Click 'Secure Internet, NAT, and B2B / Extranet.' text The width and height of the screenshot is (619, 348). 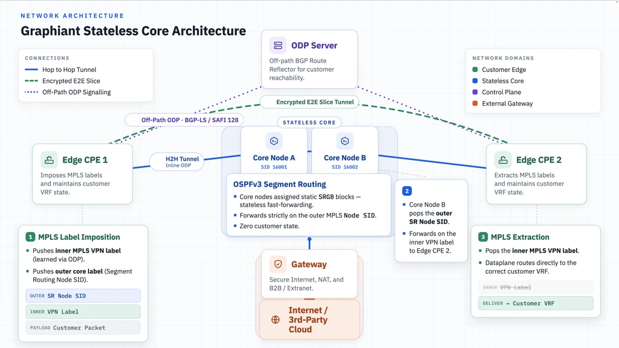(x=306, y=284)
